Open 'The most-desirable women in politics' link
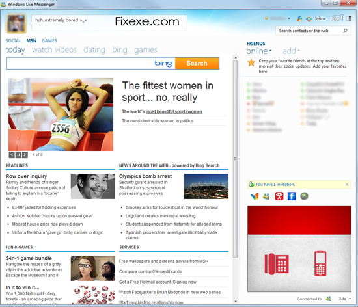The width and height of the screenshot is (358, 307). (x=158, y=121)
